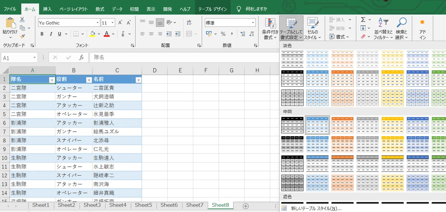Click the increase indent icon
The width and height of the screenshot is (446, 212).
[178, 34]
